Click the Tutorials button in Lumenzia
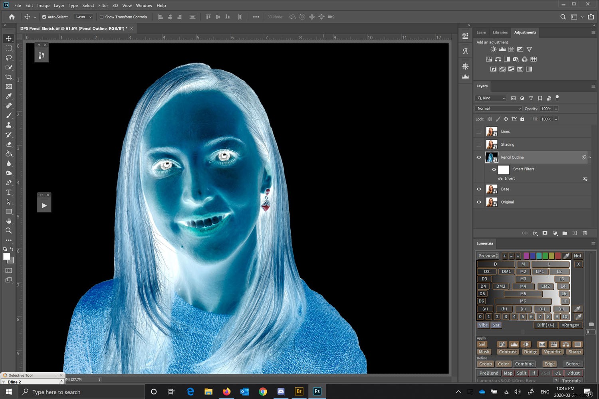This screenshot has height=399, width=599. [x=571, y=381]
